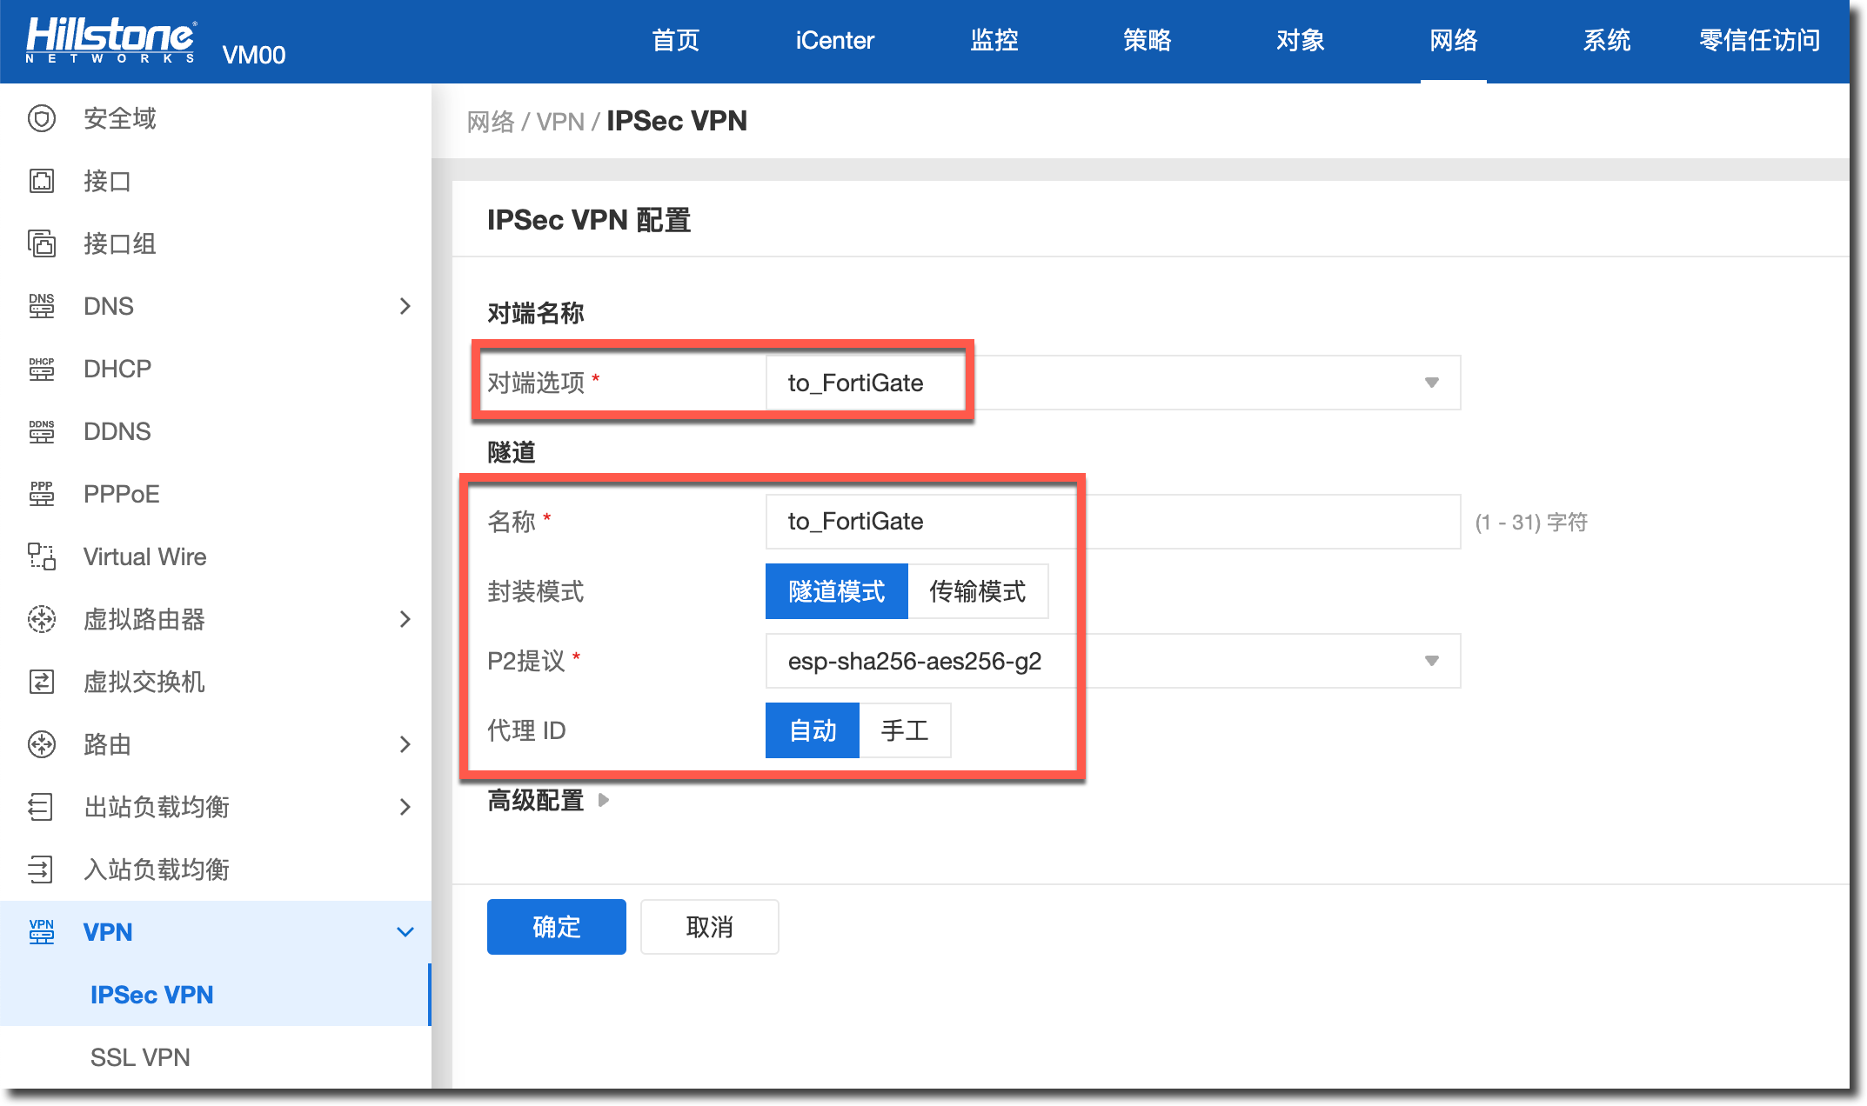Click the 确定 button
This screenshot has width=1867, height=1106.
pyautogui.click(x=556, y=927)
